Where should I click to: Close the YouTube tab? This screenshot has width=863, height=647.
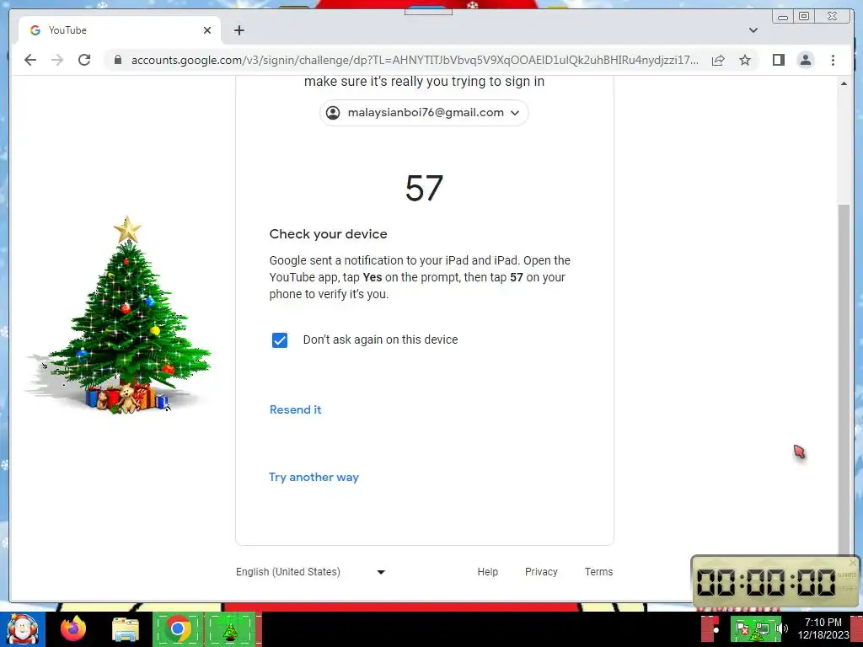[x=207, y=30]
